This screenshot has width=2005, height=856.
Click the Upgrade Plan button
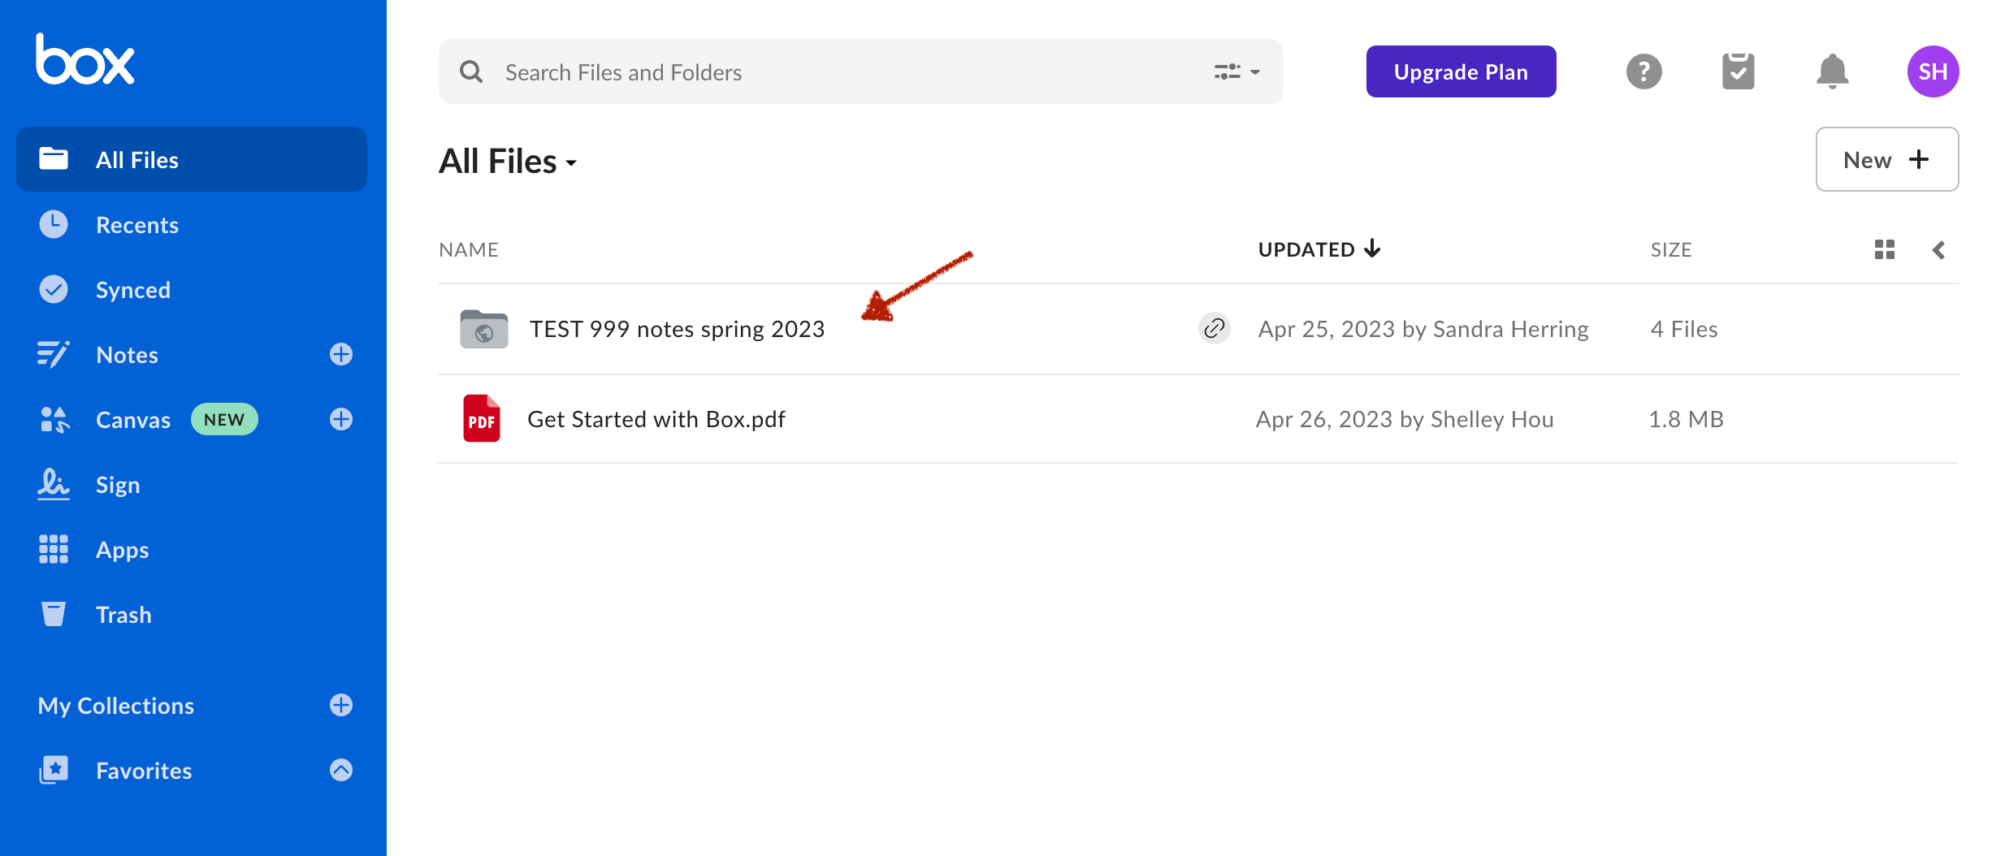point(1461,71)
